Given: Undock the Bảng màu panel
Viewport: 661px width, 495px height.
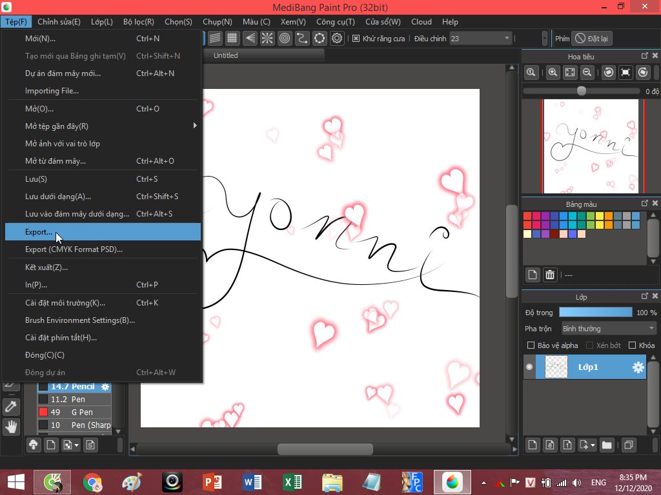Looking at the screenshot, I should coord(645,203).
